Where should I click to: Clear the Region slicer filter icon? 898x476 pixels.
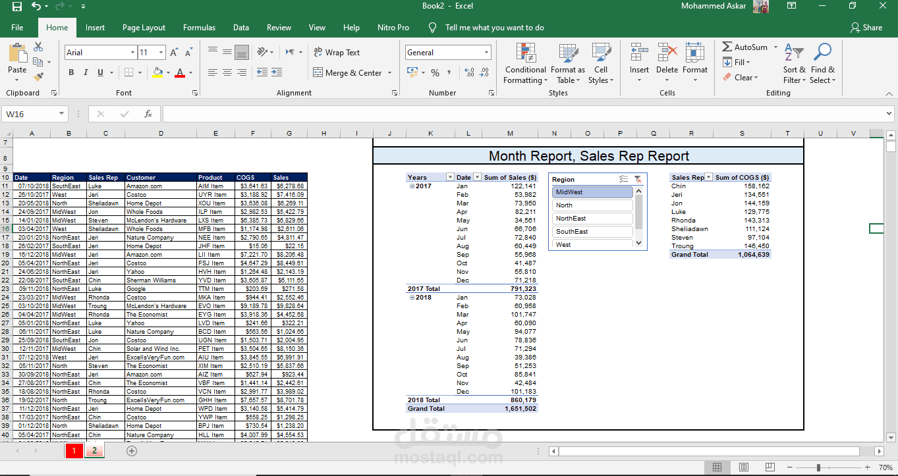637,179
